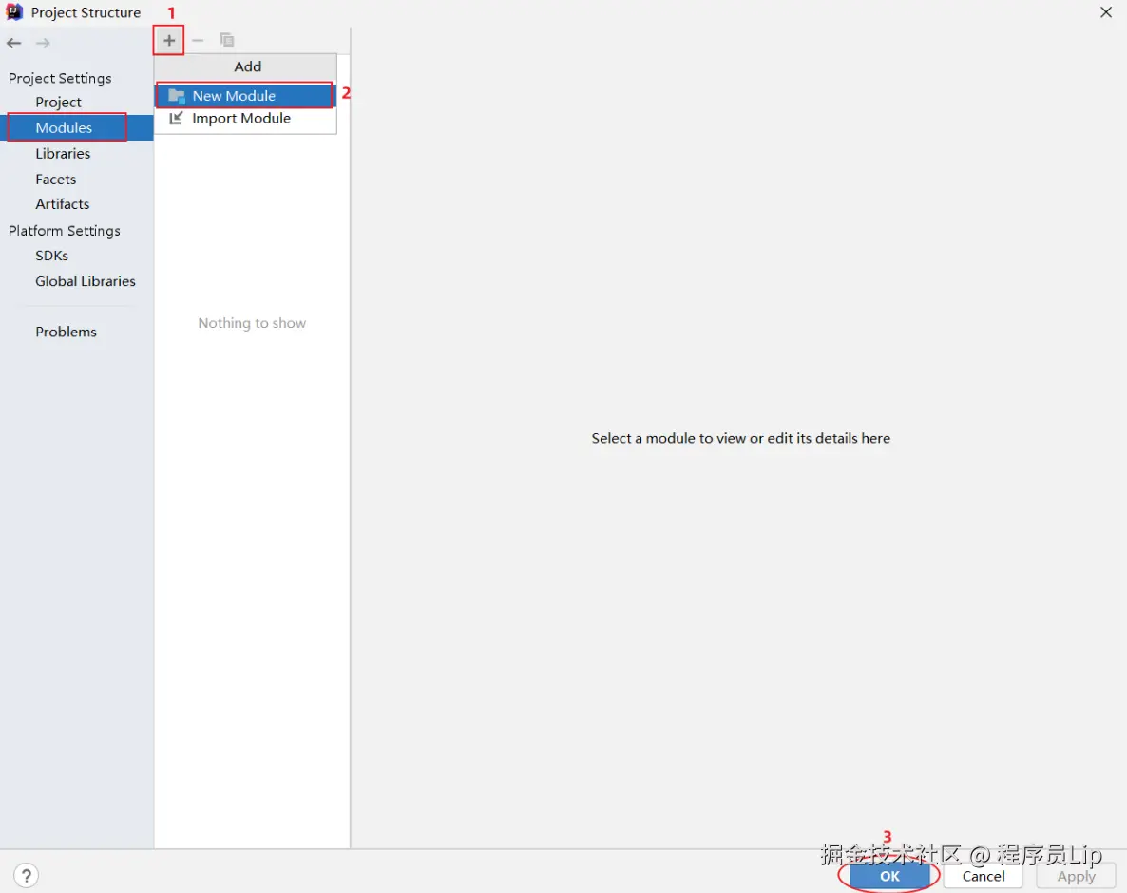The image size is (1127, 893).
Task: Open the Libraries settings page
Action: tap(63, 154)
